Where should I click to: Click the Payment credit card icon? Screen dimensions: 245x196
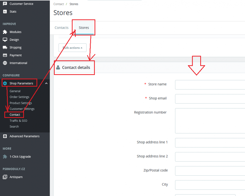[5, 55]
